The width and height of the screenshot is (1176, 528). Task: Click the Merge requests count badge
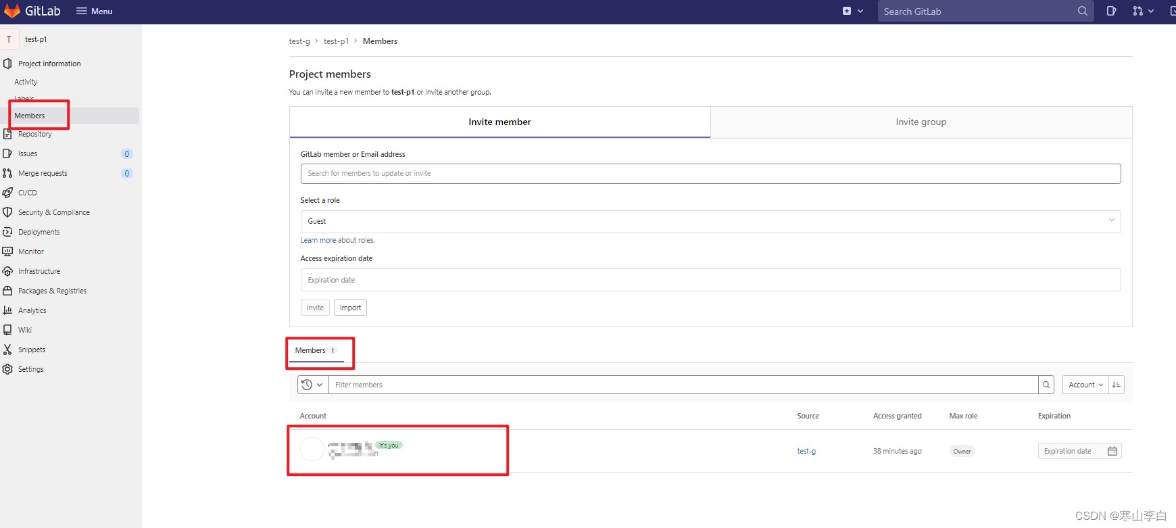pyautogui.click(x=126, y=173)
